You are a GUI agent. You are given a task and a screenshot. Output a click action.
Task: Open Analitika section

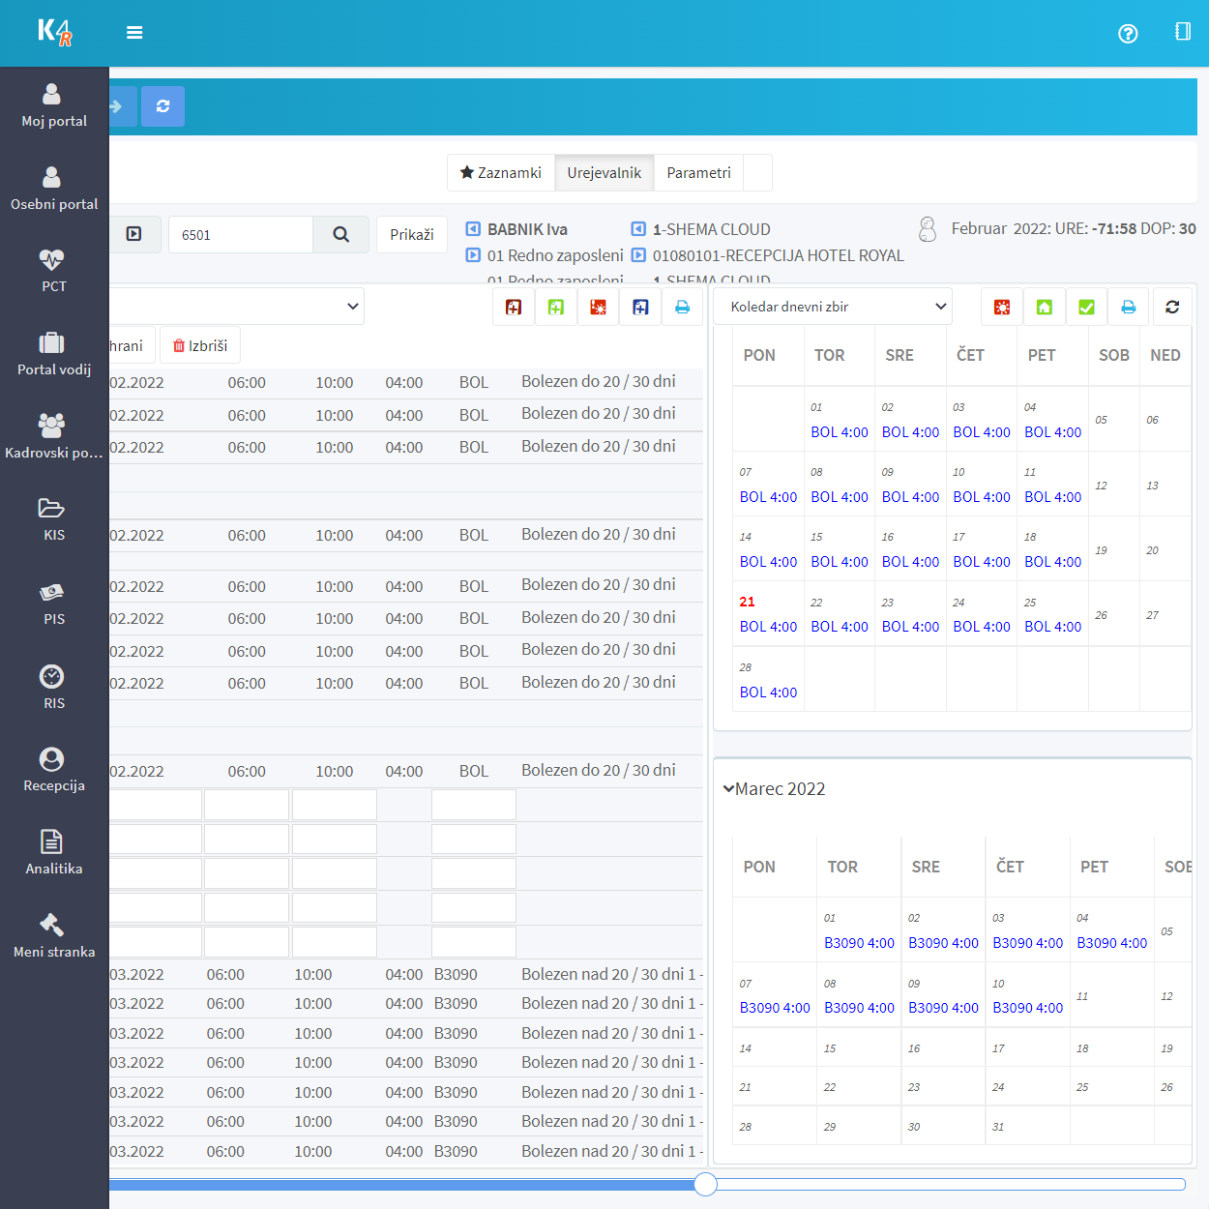(x=54, y=854)
